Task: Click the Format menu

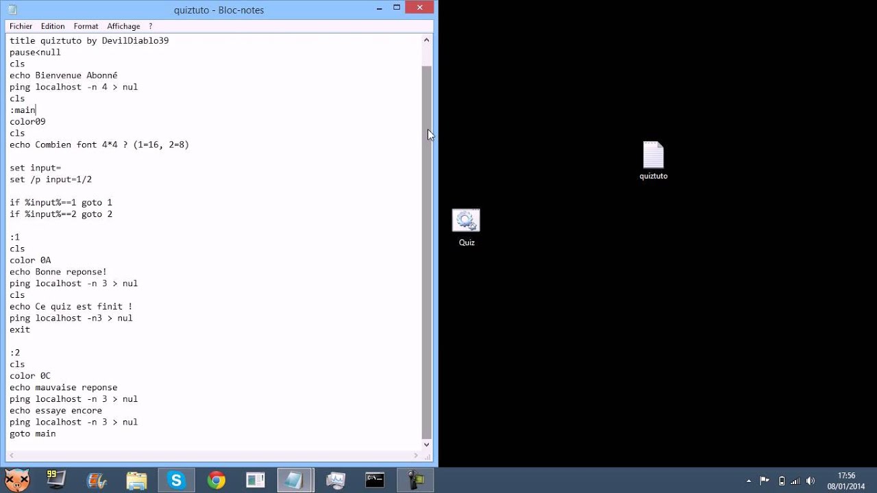Action: pos(86,26)
